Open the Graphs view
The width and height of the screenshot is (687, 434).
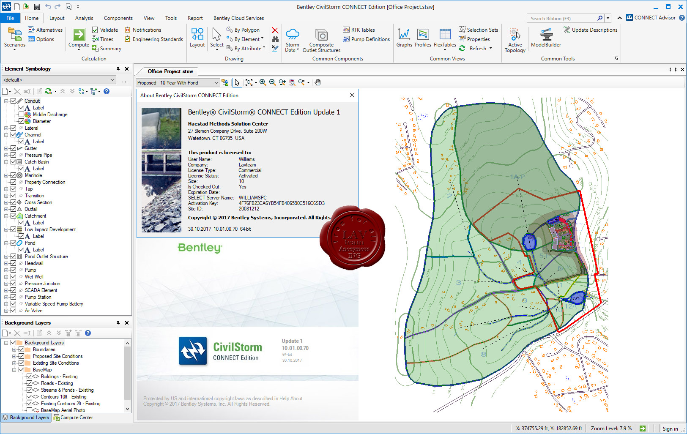coord(404,38)
